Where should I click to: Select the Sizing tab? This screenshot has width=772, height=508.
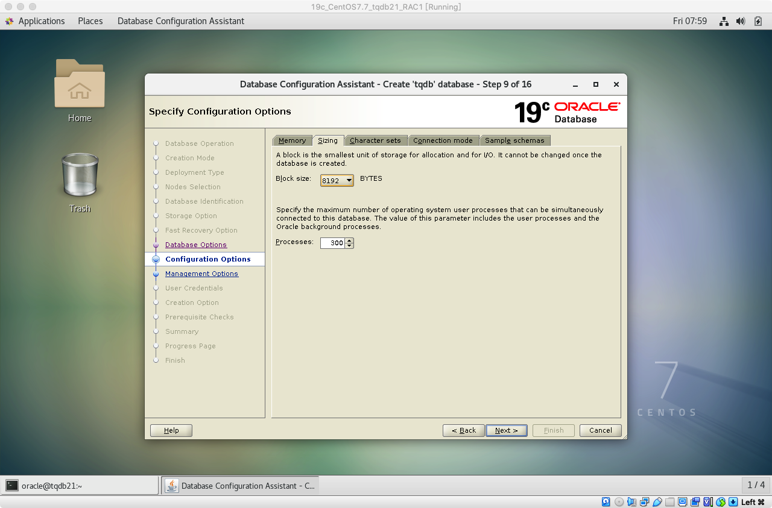[x=328, y=140]
